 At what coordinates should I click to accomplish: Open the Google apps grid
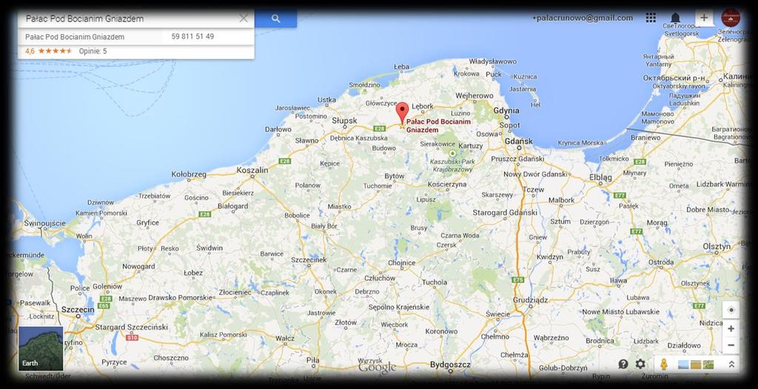(651, 18)
